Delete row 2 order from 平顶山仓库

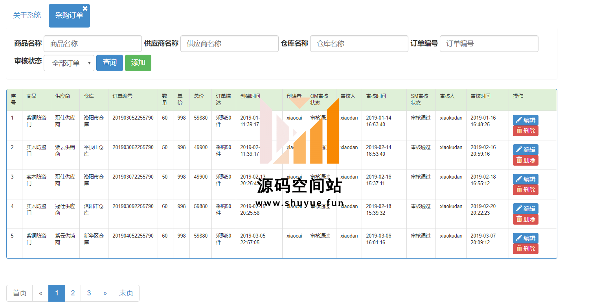coord(525,160)
